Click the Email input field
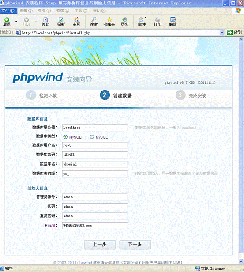 click(x=95, y=226)
